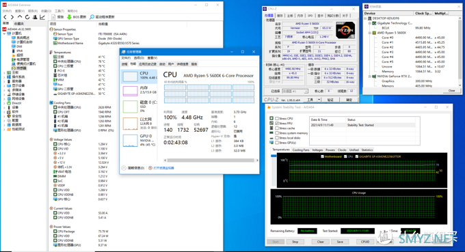Expand the Benchmark node at tree bottom
Viewport: 465px width, 252px height.
click(x=4, y=129)
